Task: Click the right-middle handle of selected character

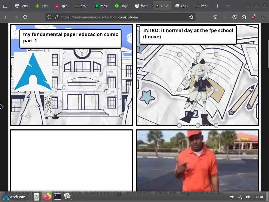Action: [216, 90]
